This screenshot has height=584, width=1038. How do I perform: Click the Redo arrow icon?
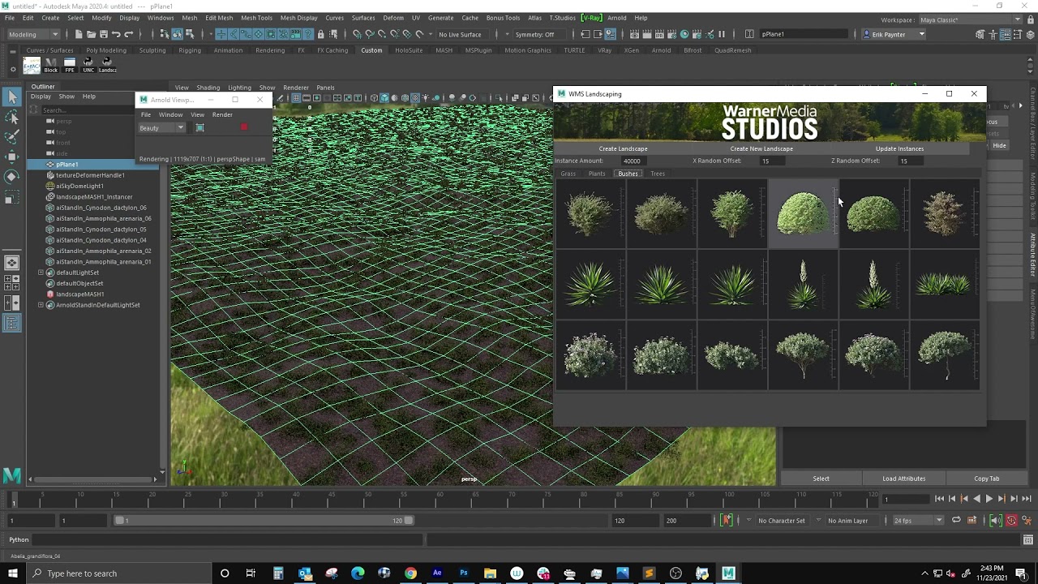point(129,34)
